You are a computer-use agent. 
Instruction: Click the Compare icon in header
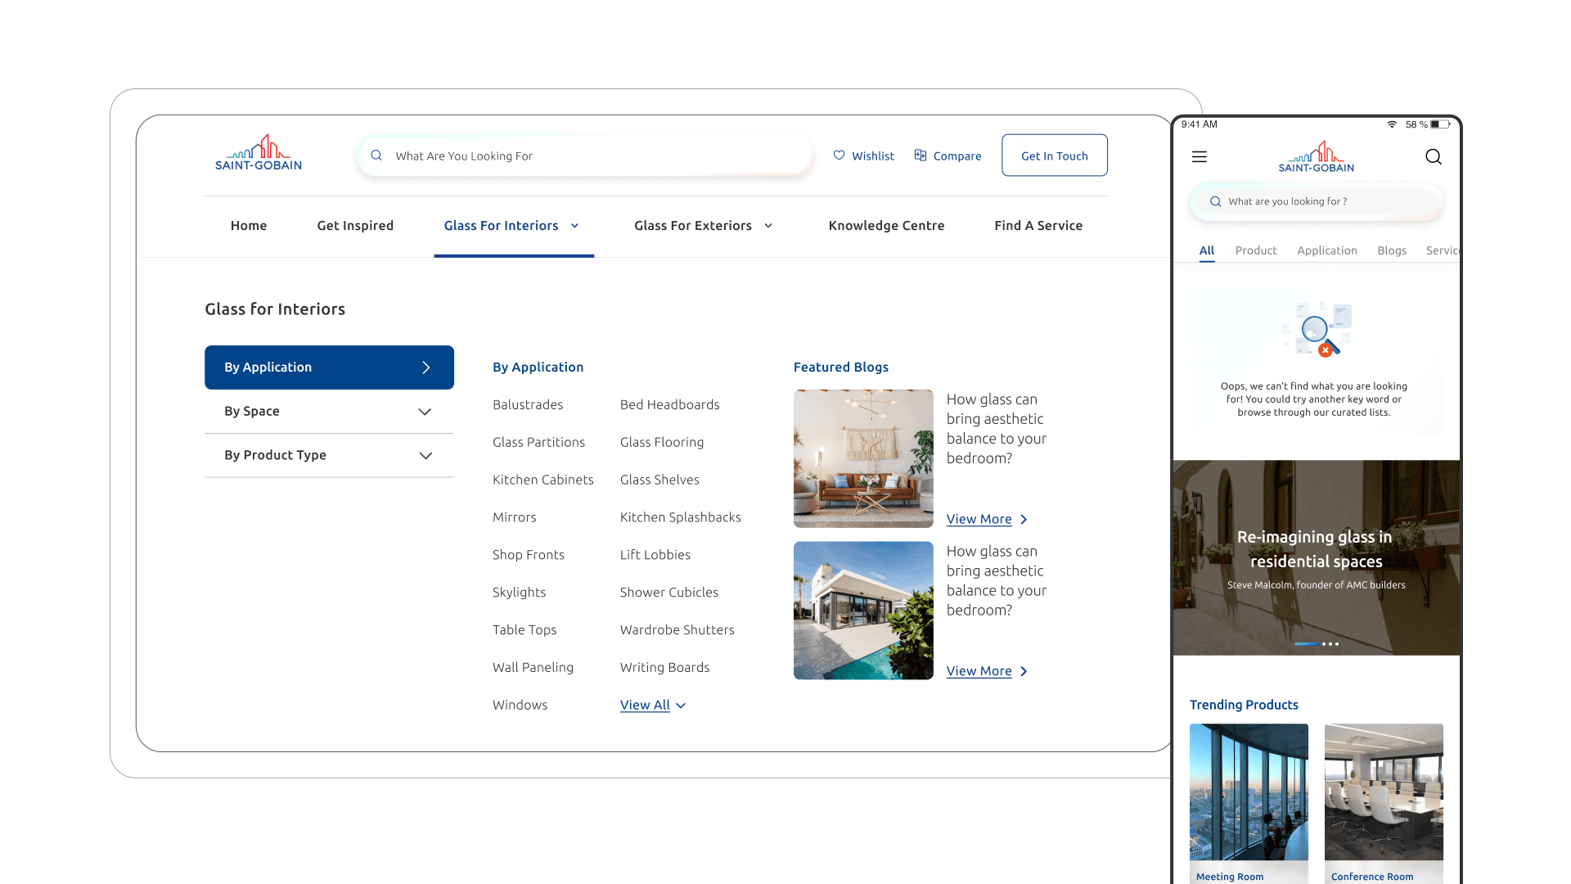tap(921, 156)
